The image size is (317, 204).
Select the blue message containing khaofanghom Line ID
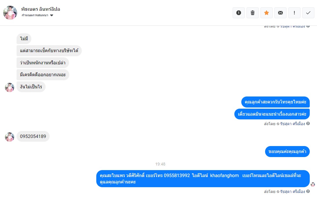coord(203,178)
